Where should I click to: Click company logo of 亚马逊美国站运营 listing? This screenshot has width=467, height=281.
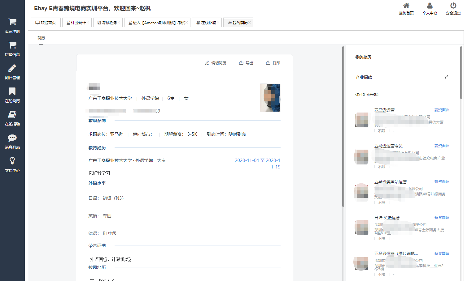pos(362,192)
